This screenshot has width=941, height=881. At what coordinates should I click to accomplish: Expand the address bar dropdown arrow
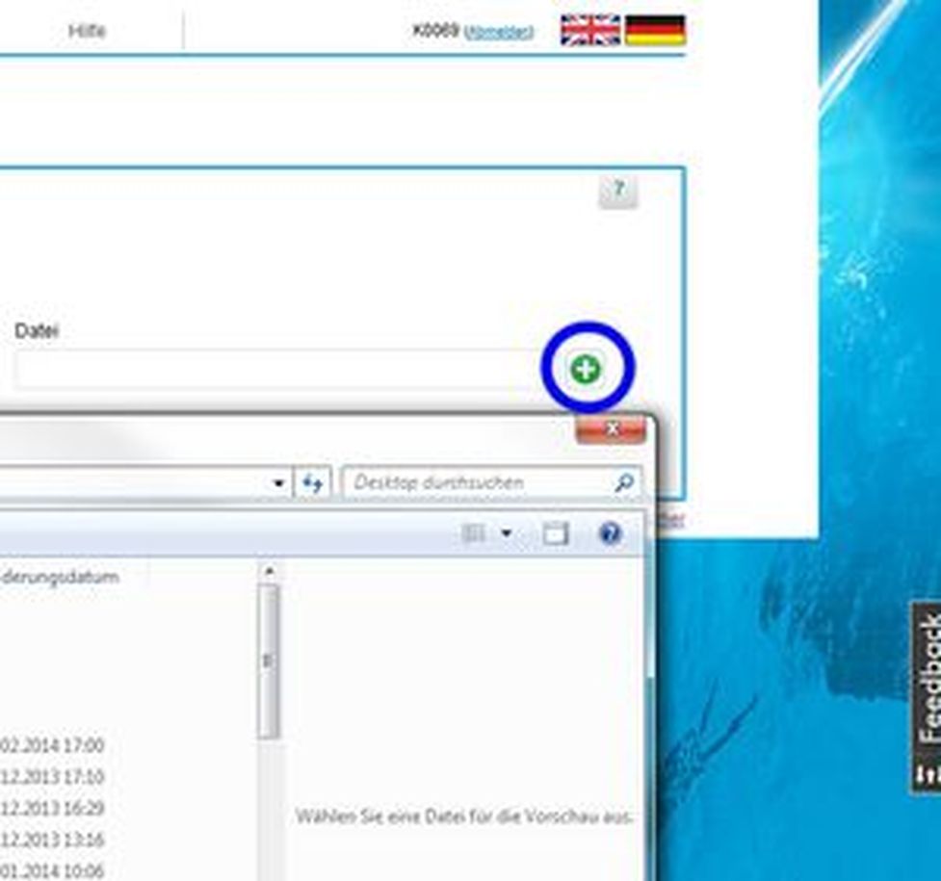[x=278, y=483]
